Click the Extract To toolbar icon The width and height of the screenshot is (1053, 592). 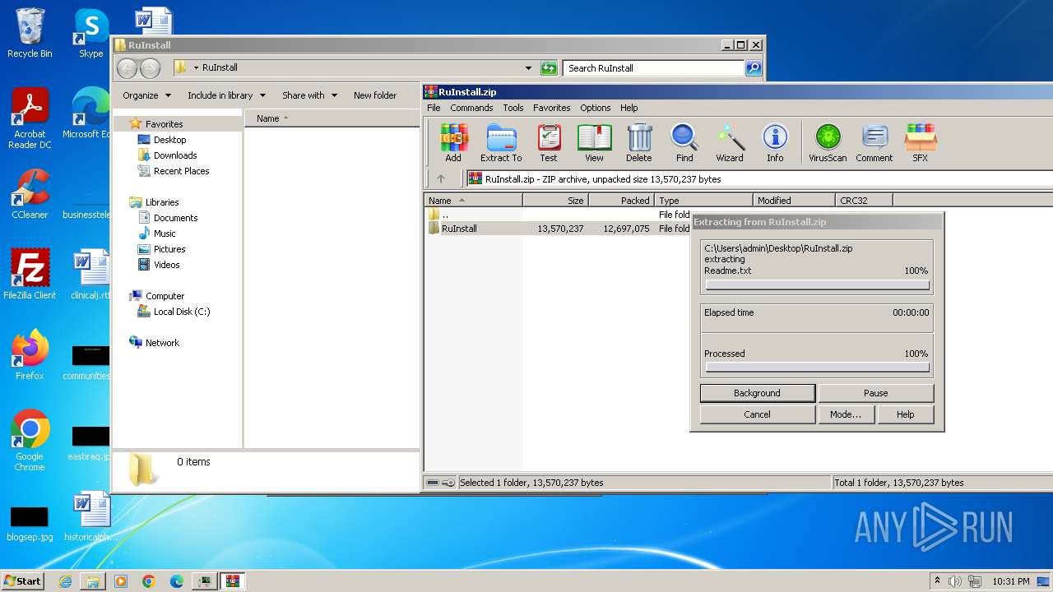coord(501,143)
